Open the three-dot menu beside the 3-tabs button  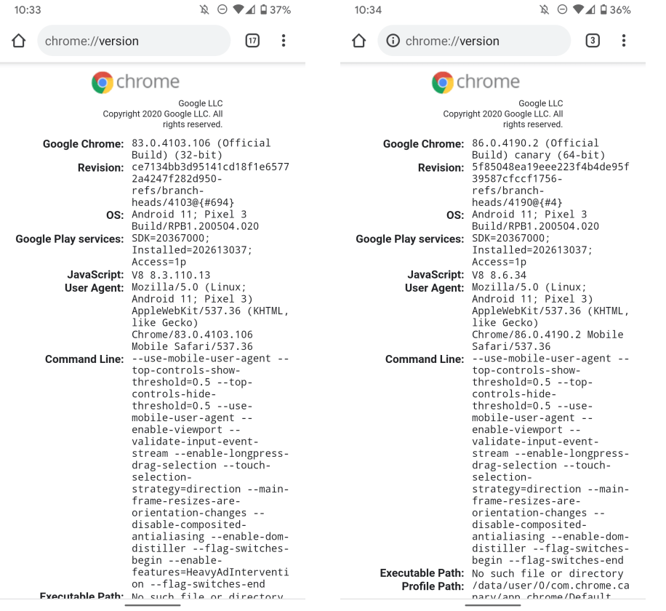[x=624, y=41]
